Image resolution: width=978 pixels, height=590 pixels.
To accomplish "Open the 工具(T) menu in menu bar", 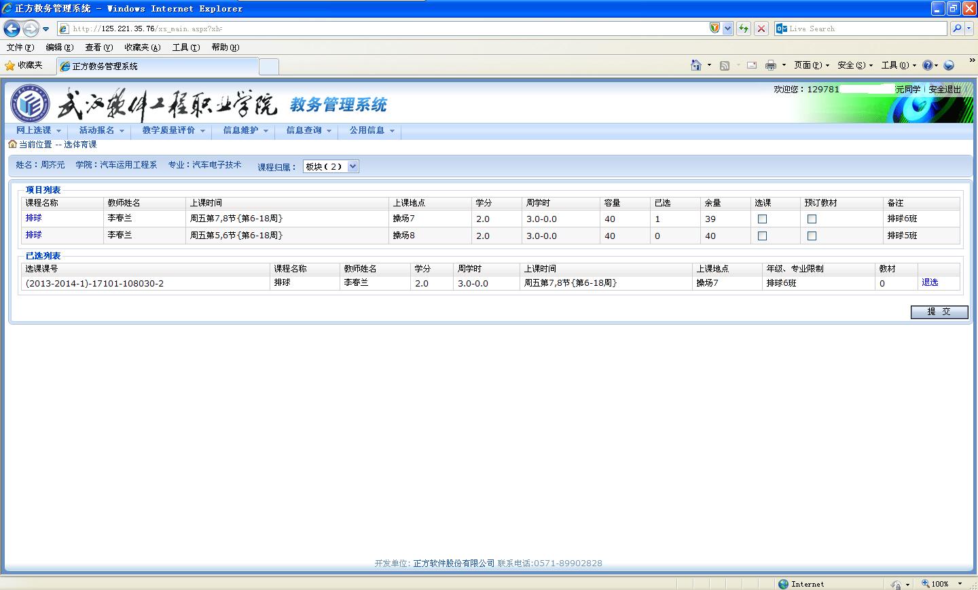I will (x=185, y=48).
